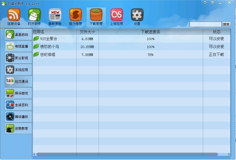
Task: Select the 强力推荐 recommended icon
Action: [x=75, y=17]
